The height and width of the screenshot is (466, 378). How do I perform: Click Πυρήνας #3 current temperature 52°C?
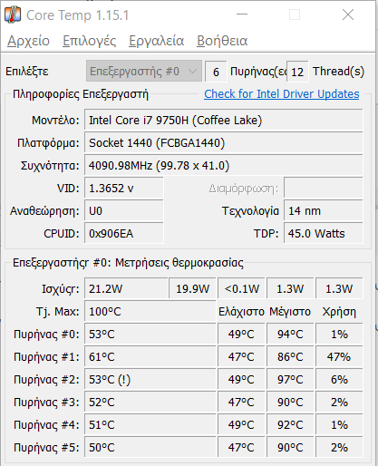tap(150, 402)
